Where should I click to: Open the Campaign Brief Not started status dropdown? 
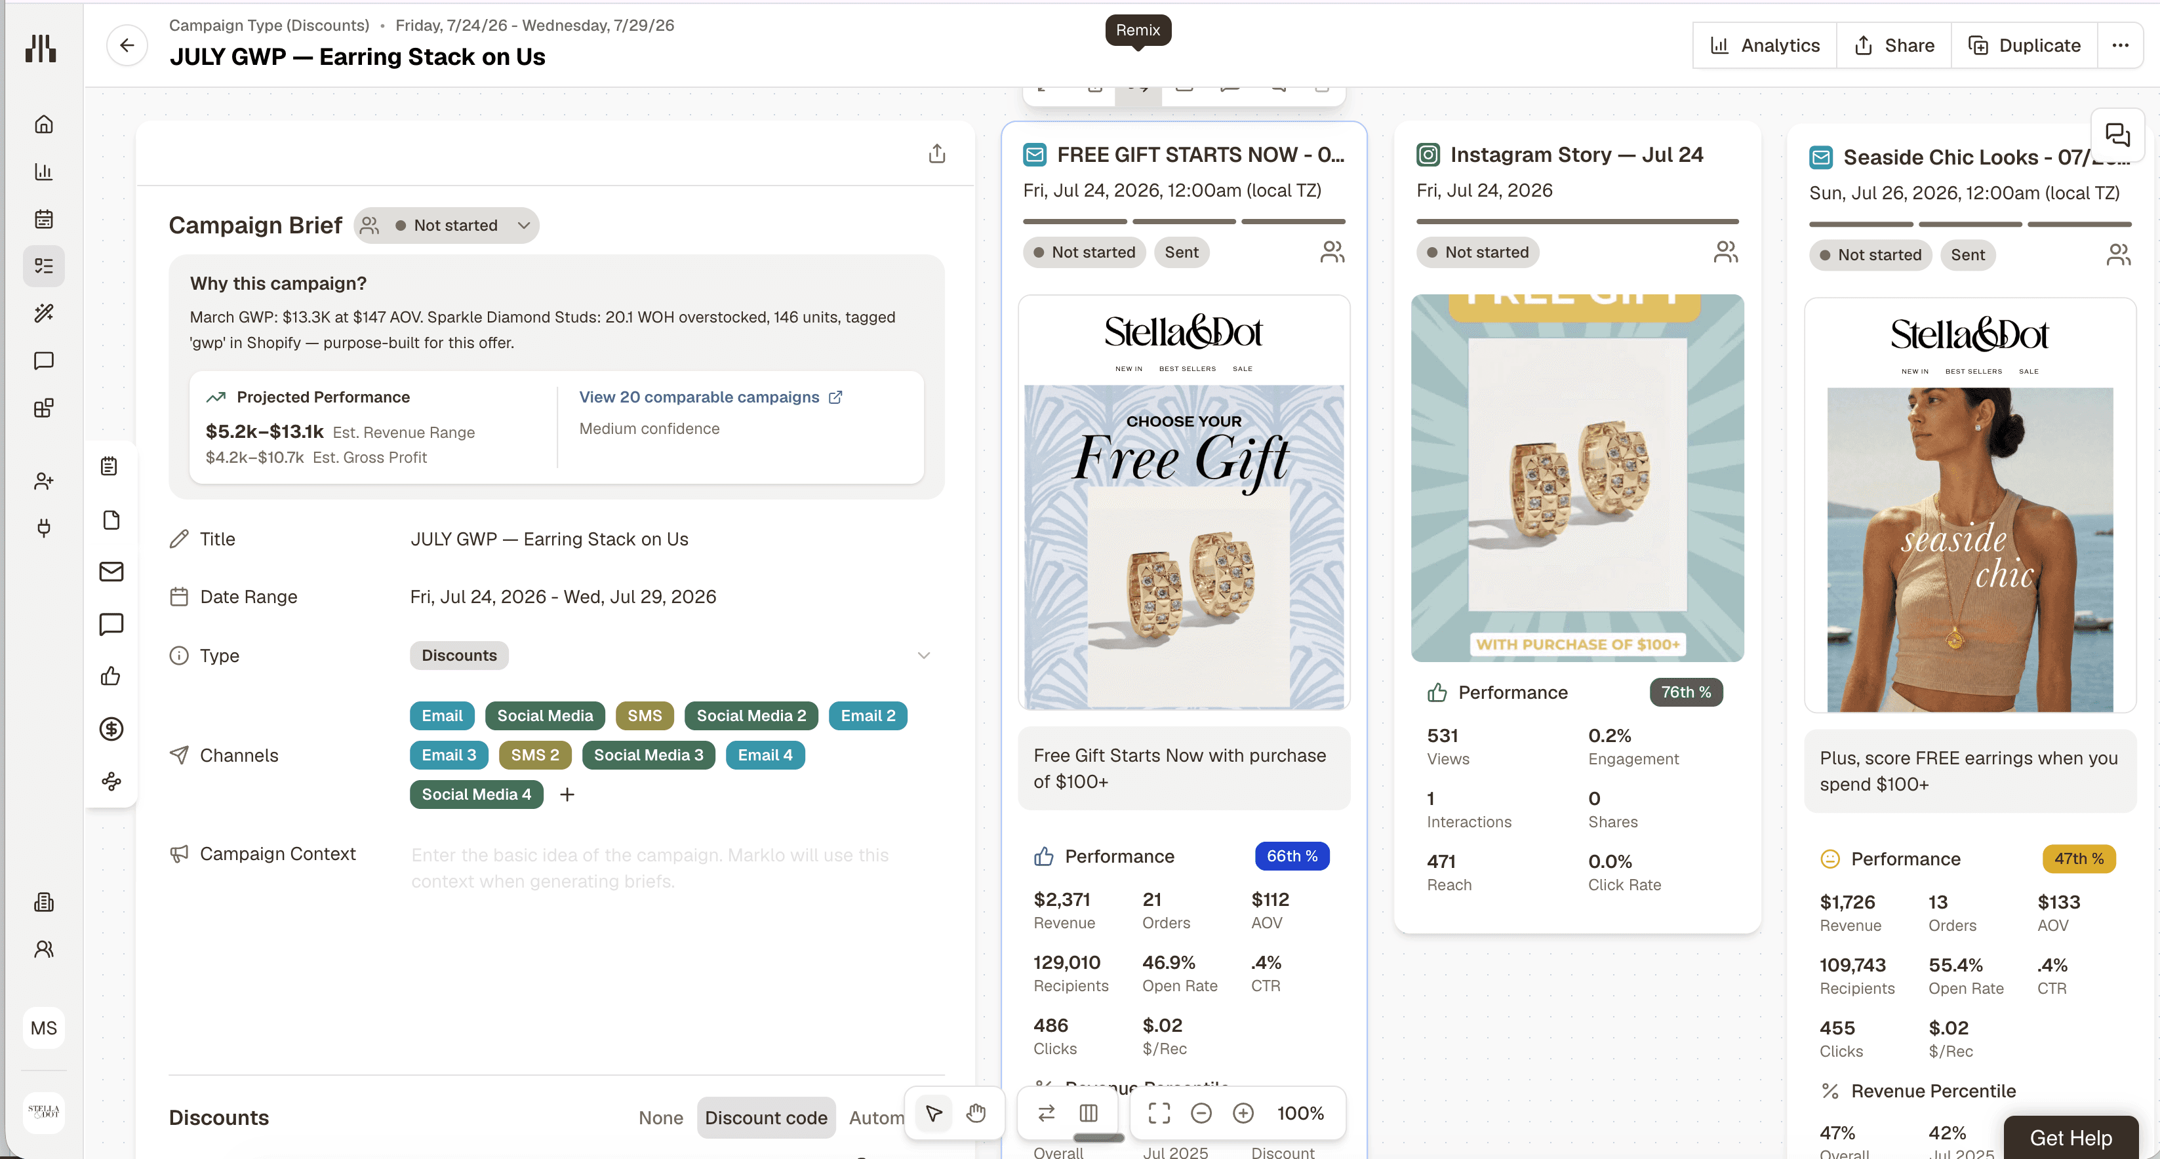pos(446,226)
